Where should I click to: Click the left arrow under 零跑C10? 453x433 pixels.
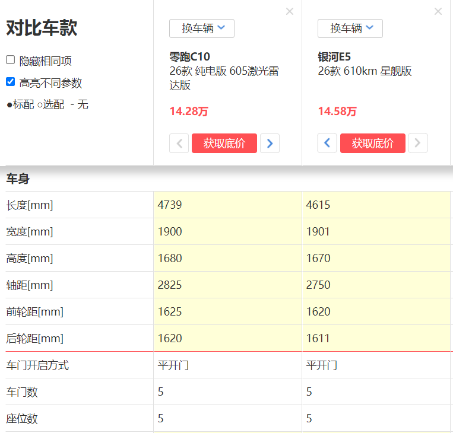(179, 143)
